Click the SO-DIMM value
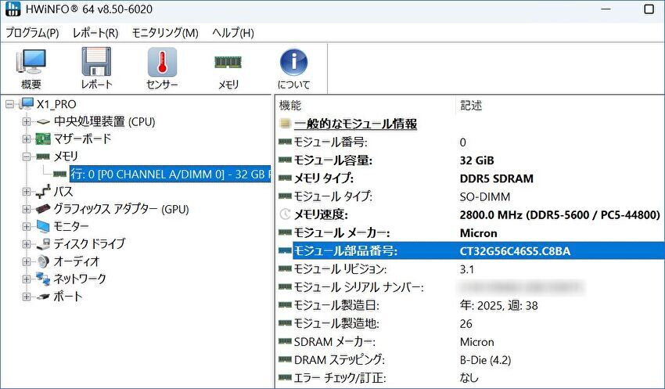 485,196
